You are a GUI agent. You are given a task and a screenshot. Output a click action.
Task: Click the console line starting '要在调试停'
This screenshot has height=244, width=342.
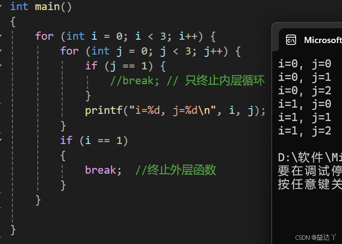coord(310,171)
